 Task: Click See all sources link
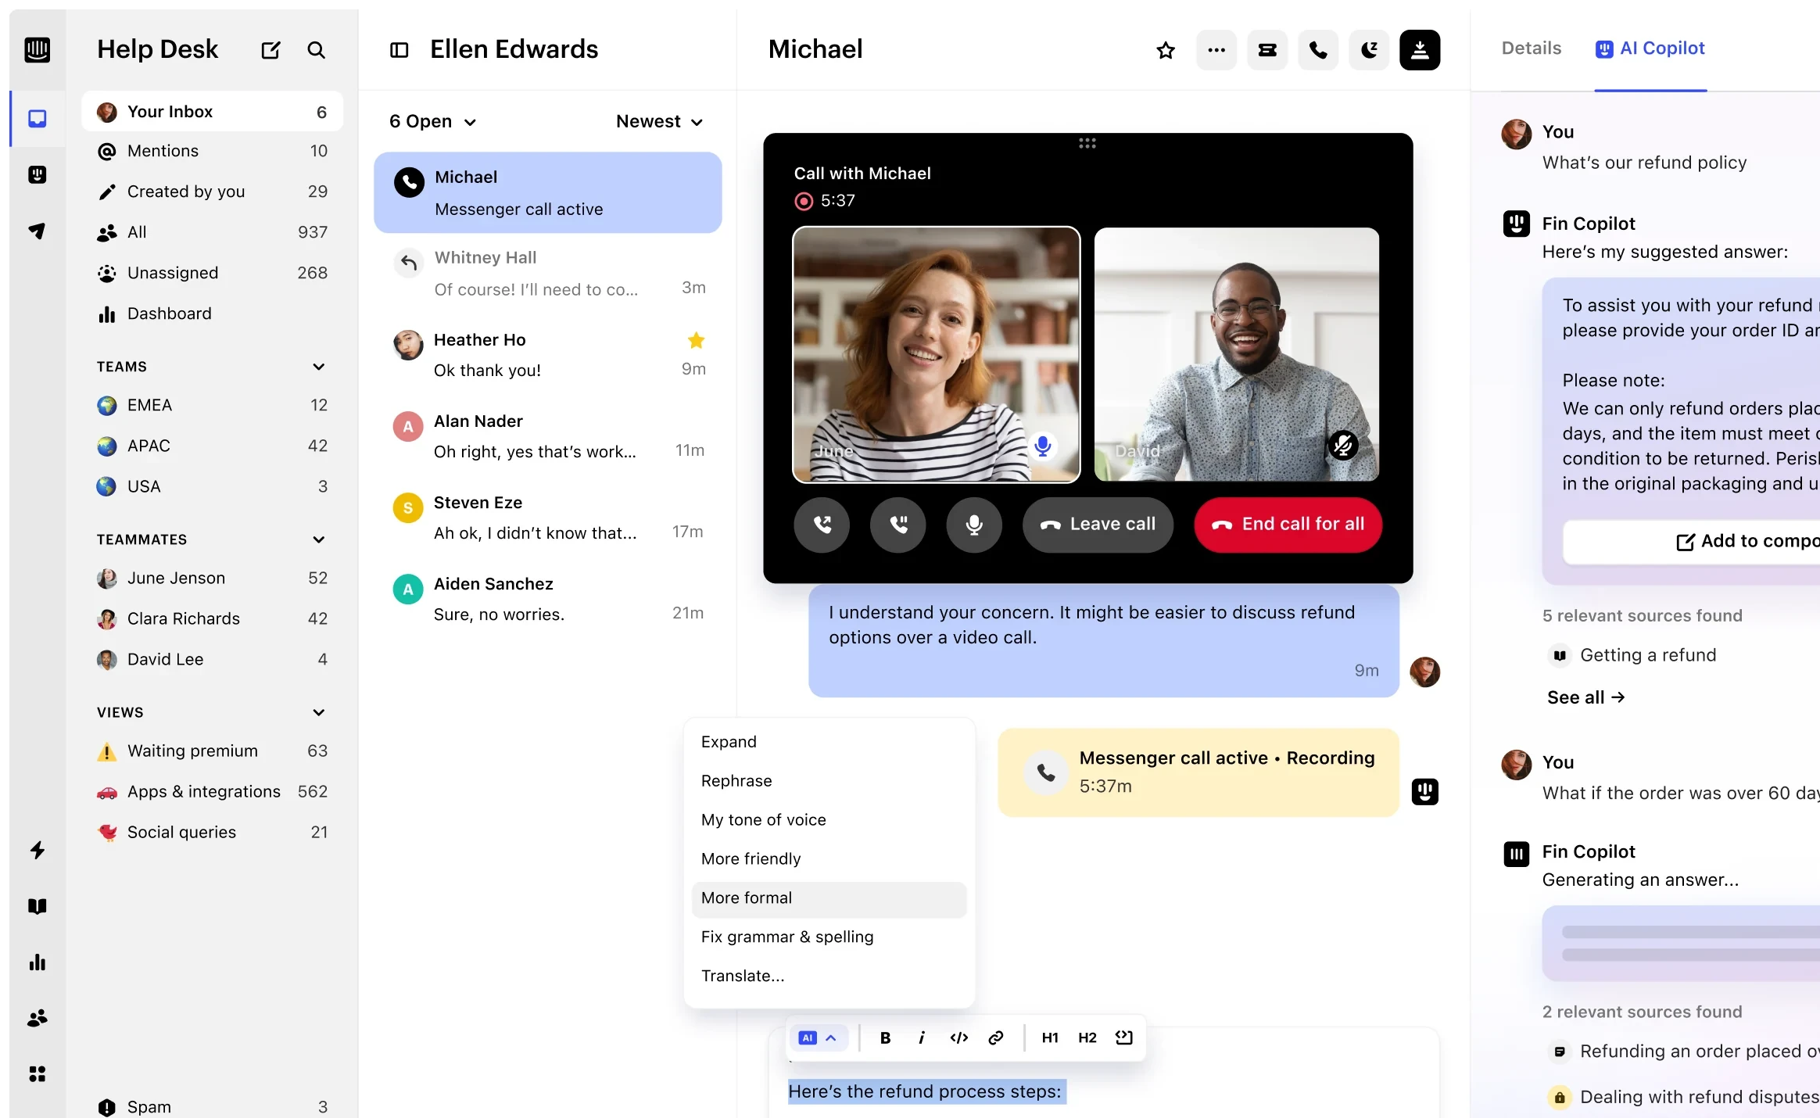pyautogui.click(x=1585, y=697)
